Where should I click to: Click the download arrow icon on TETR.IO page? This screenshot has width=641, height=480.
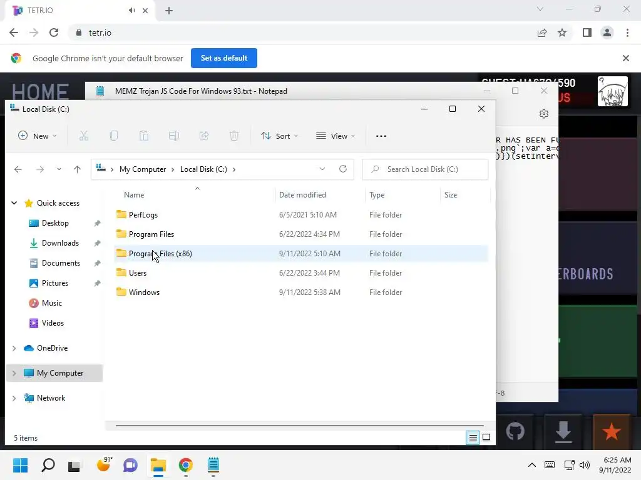(x=563, y=431)
